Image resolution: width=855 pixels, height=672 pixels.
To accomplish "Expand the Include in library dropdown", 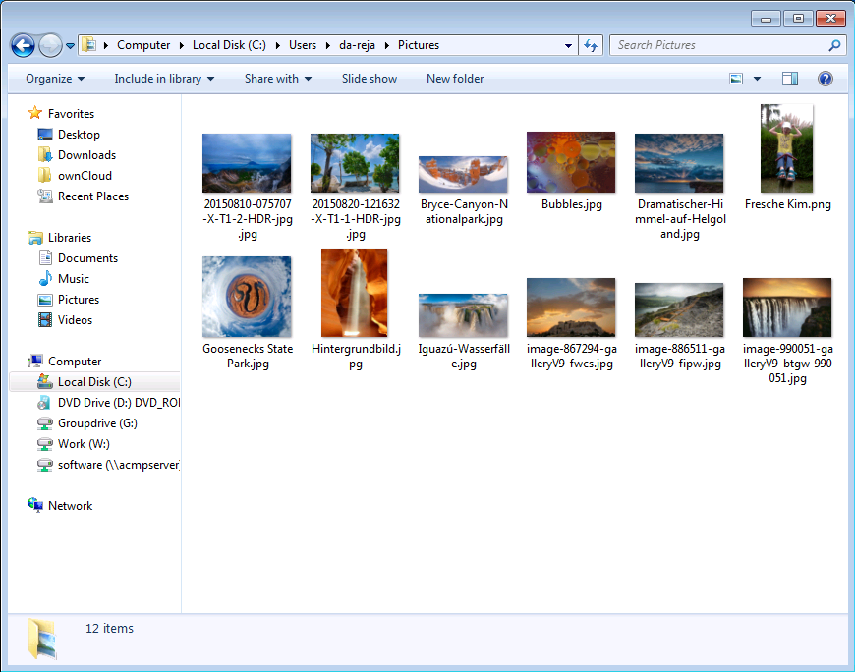I will [163, 79].
